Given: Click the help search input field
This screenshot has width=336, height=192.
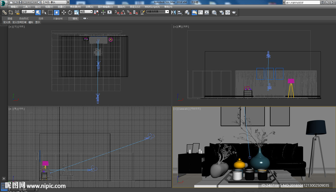Looking at the screenshot, I should 303,3.
